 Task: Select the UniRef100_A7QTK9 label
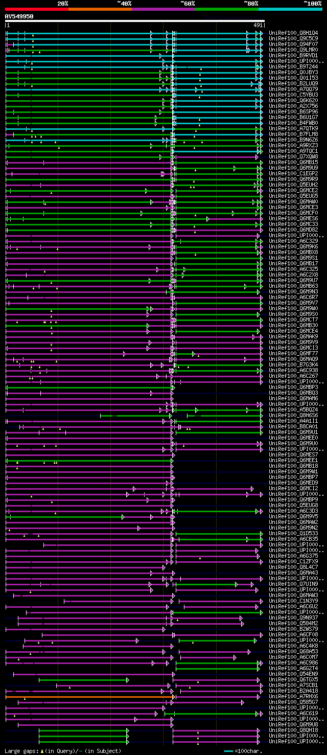[x=293, y=128]
